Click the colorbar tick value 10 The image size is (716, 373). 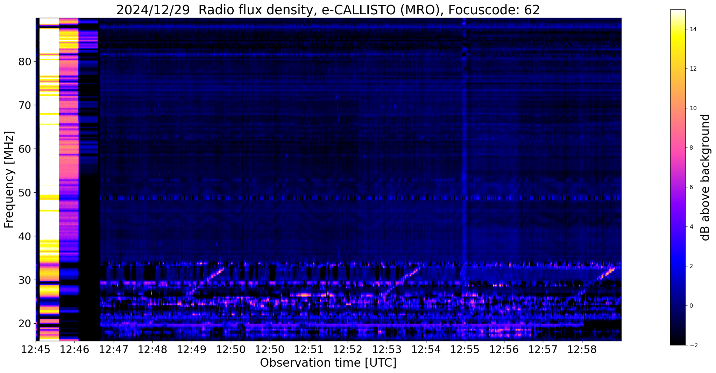(693, 108)
